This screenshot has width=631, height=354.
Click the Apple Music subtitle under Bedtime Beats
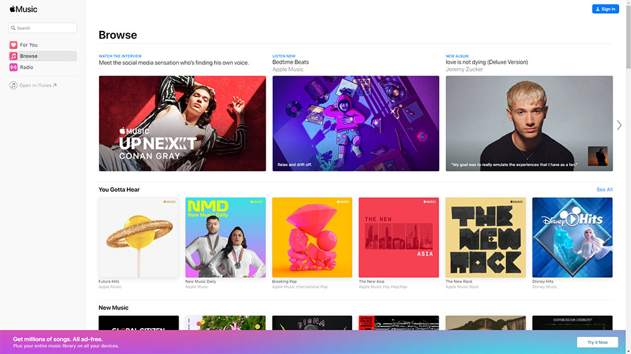pyautogui.click(x=288, y=69)
